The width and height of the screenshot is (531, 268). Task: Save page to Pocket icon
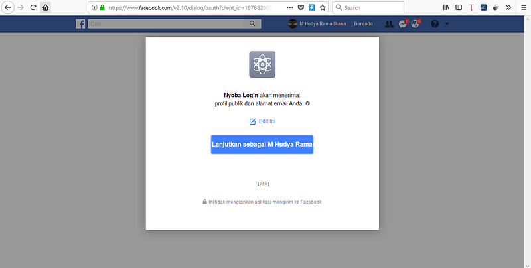click(x=301, y=7)
